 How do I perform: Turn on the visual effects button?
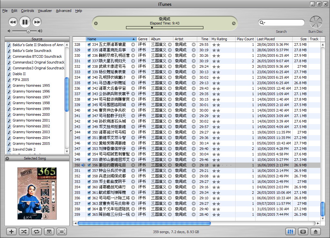(303, 232)
